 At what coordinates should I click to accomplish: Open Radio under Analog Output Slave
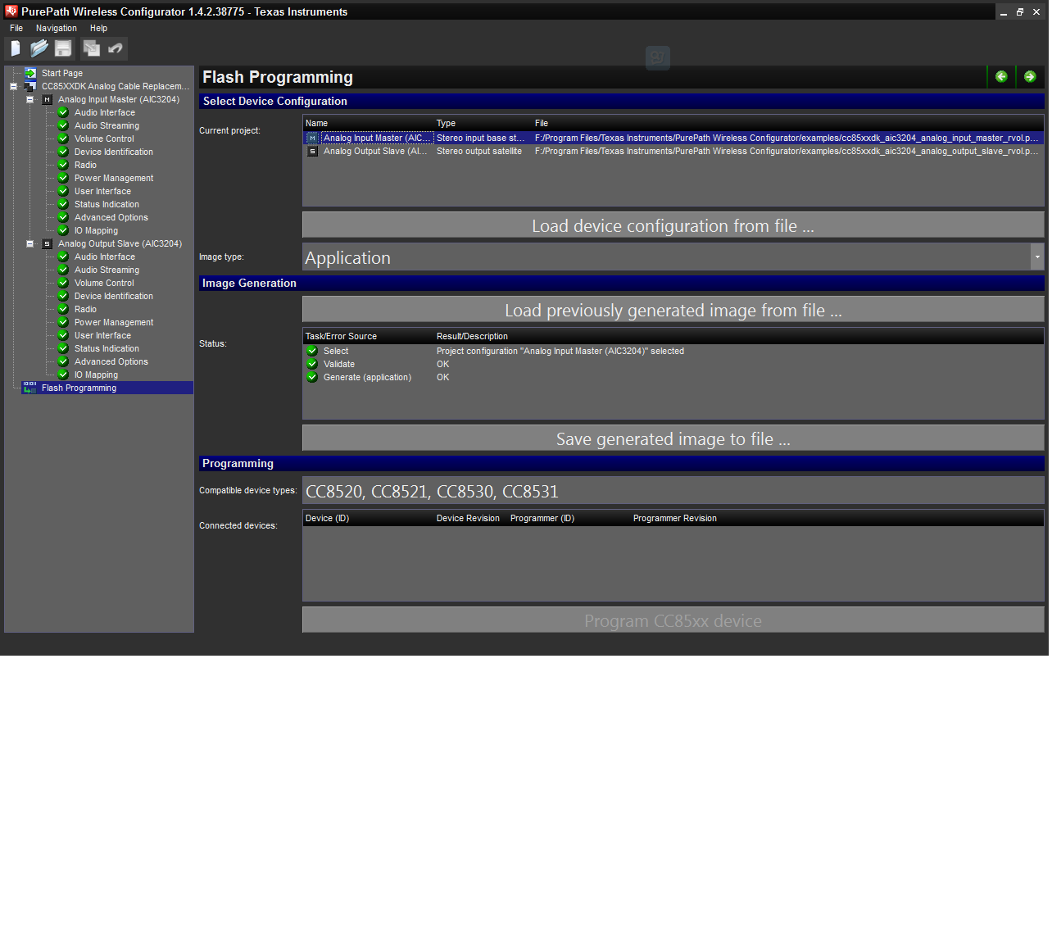[x=85, y=309]
